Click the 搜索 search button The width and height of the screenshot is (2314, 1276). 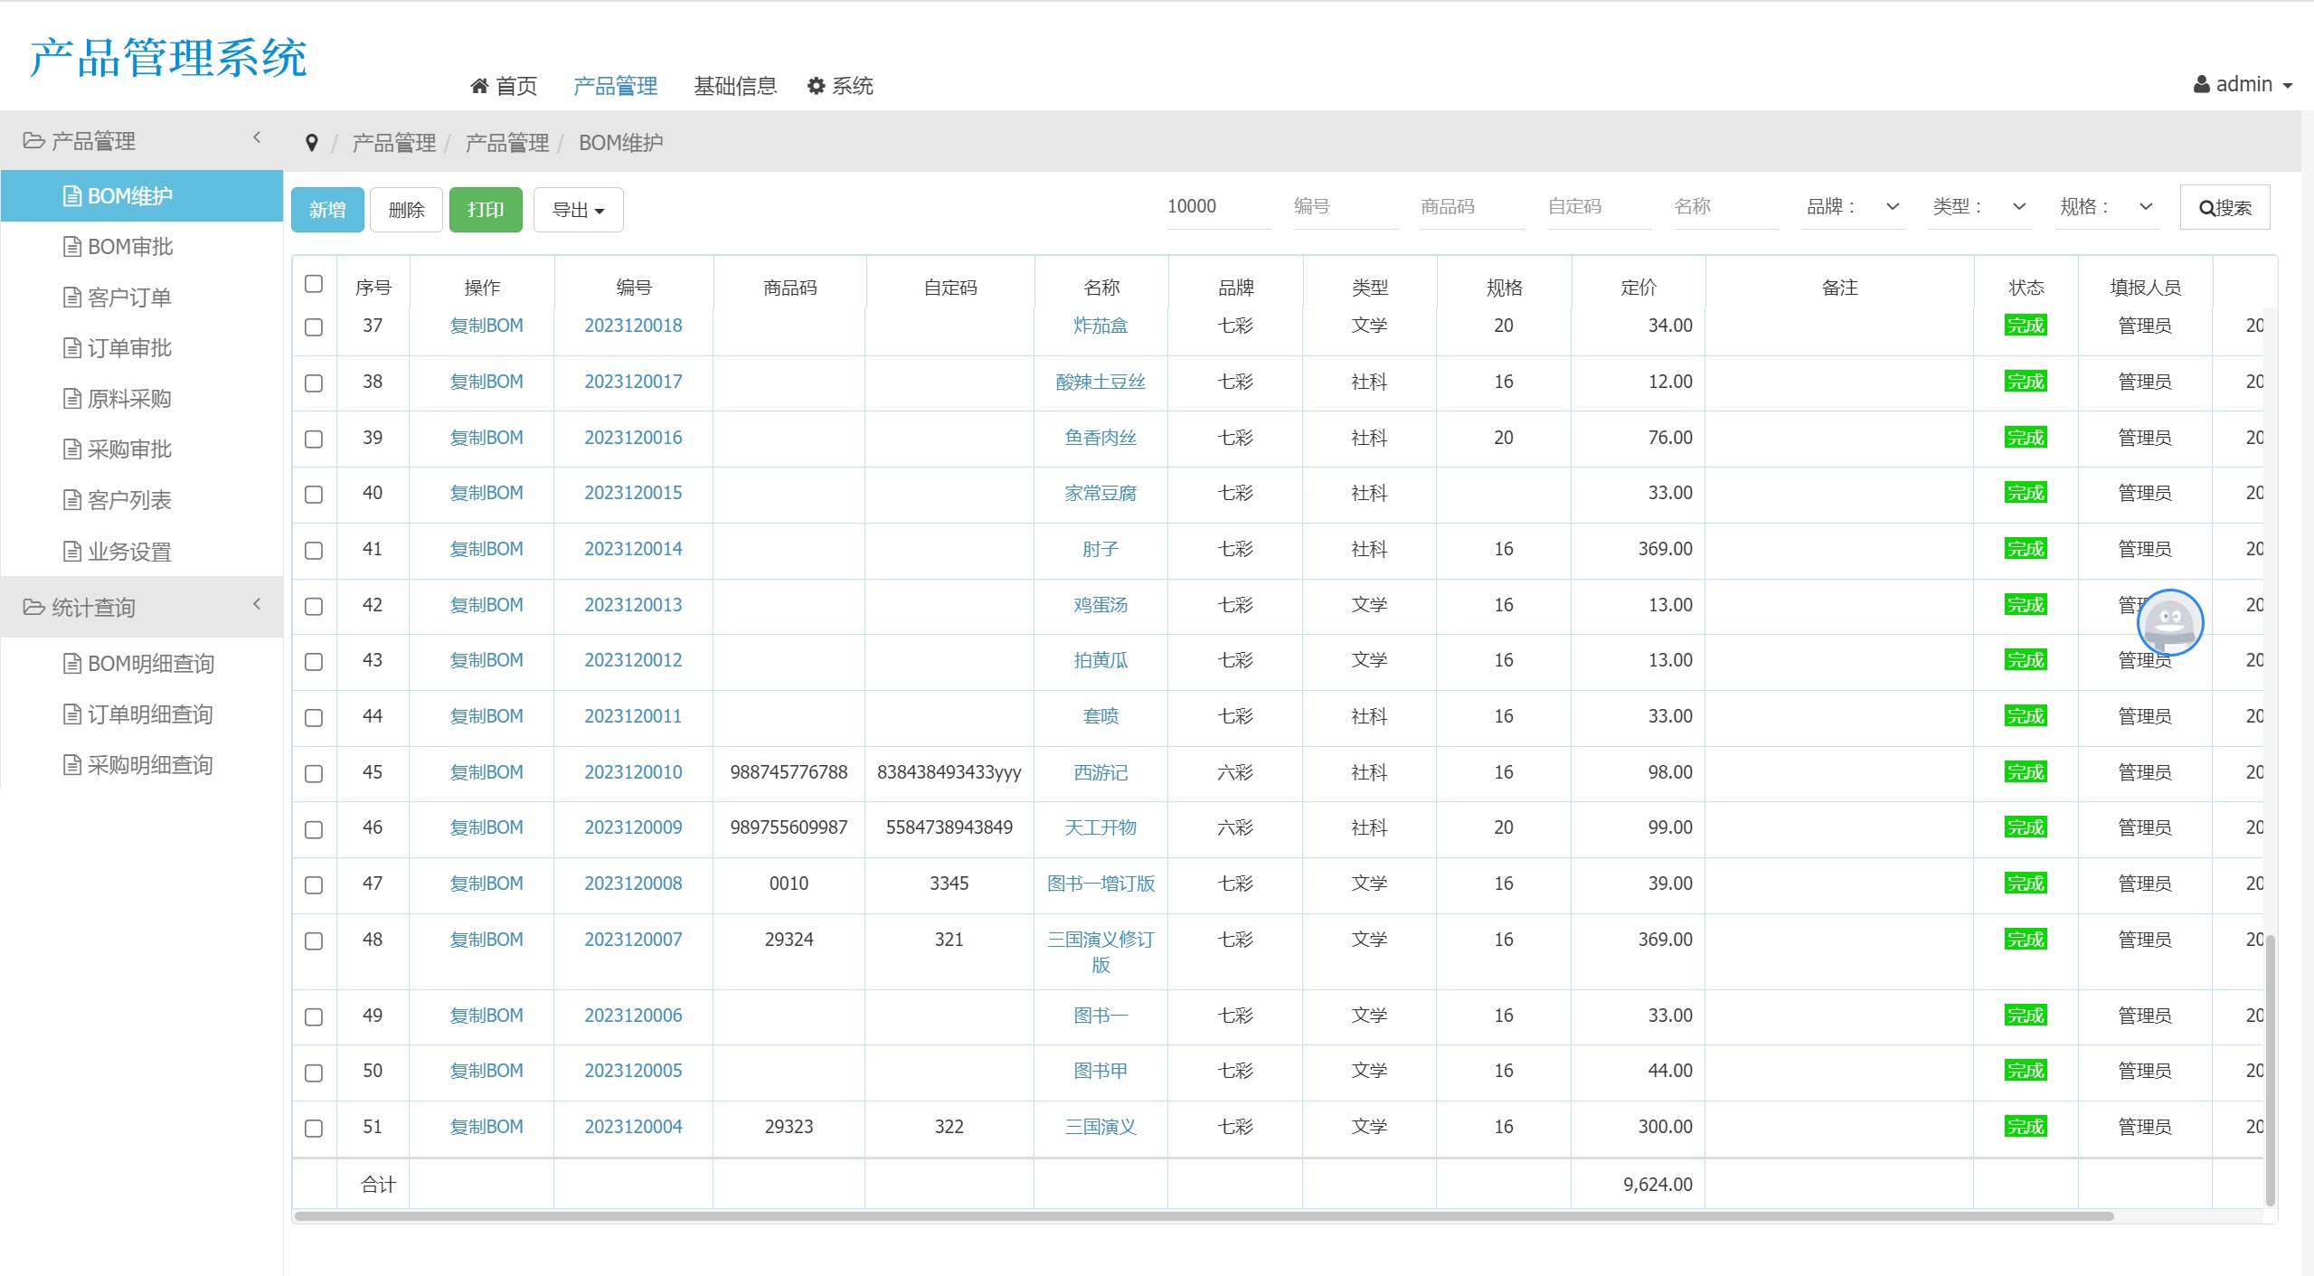point(2225,208)
